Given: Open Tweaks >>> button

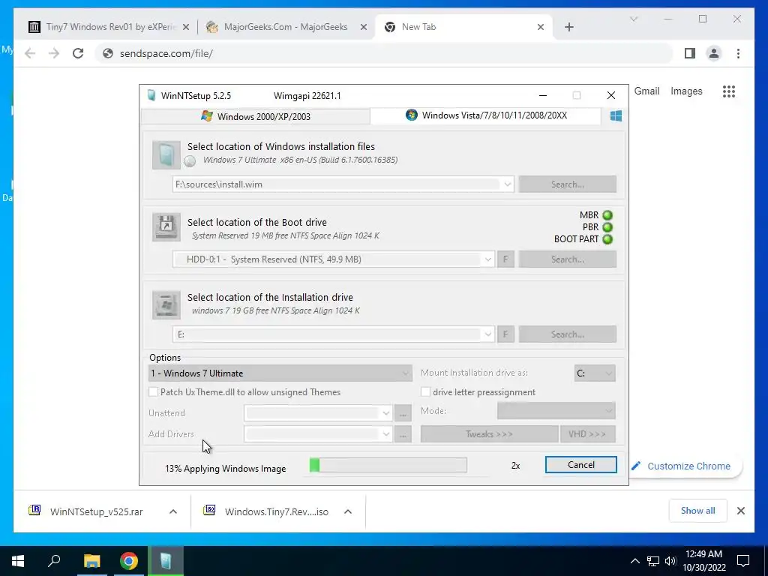Looking at the screenshot, I should (x=489, y=434).
